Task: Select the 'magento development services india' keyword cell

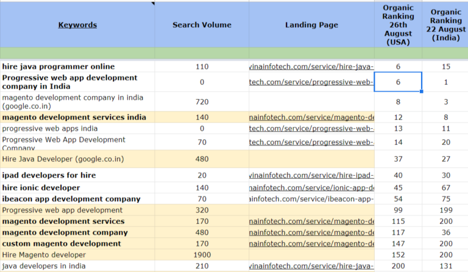Action: pos(77,117)
